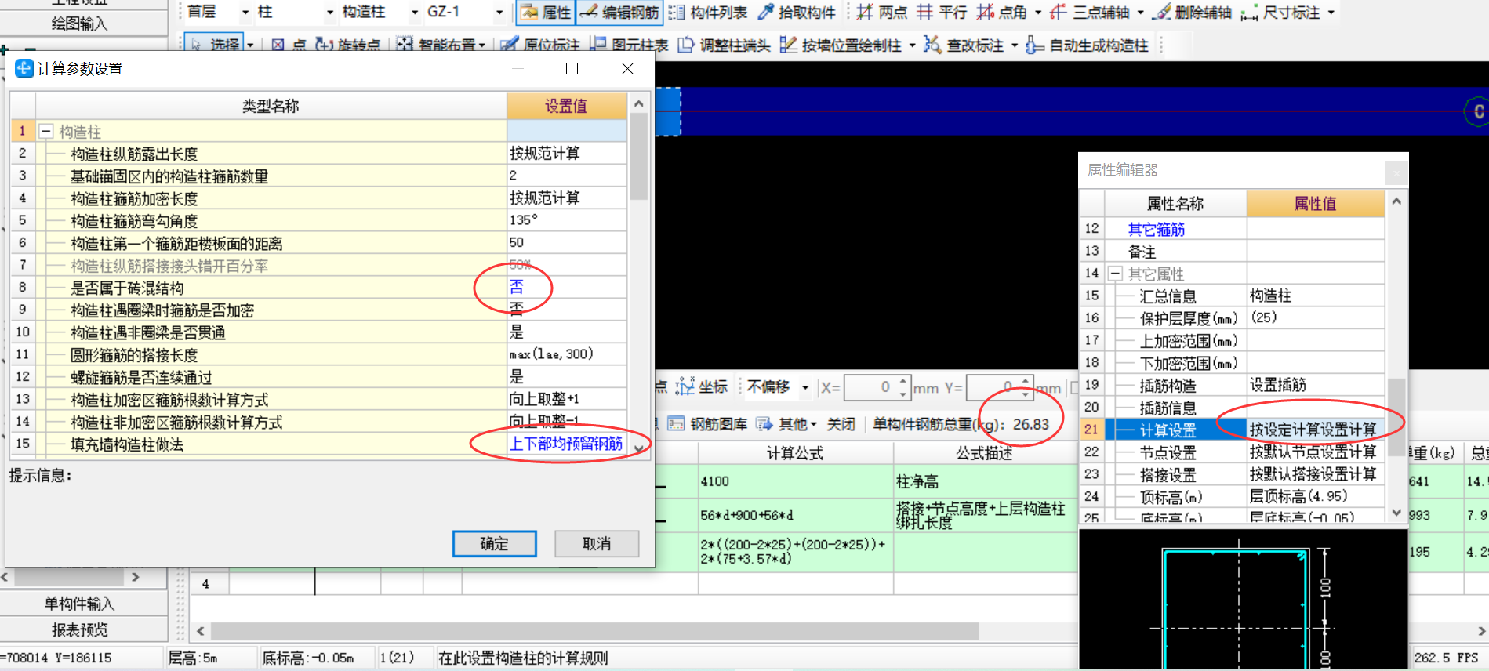This screenshot has width=1489, height=671.
Task: Collapse the 其它属性 group in property editor
Action: coord(1115,274)
